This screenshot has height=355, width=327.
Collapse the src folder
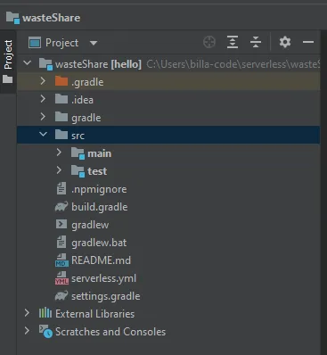click(x=43, y=134)
